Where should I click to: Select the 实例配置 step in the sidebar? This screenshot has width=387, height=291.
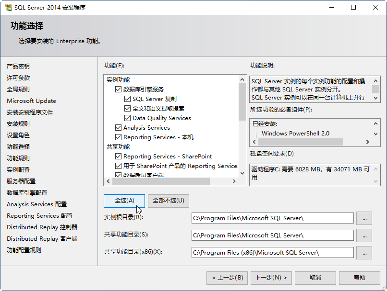pos(18,170)
